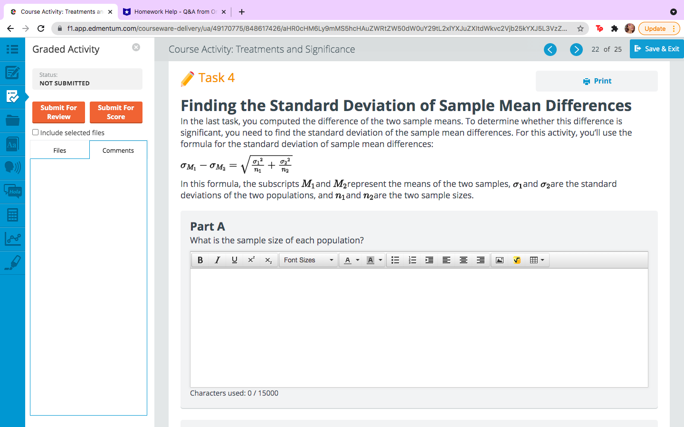Select the highlighter tool in sidebar

point(12,262)
